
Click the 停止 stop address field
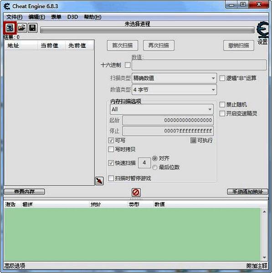pyautogui.click(x=168, y=131)
